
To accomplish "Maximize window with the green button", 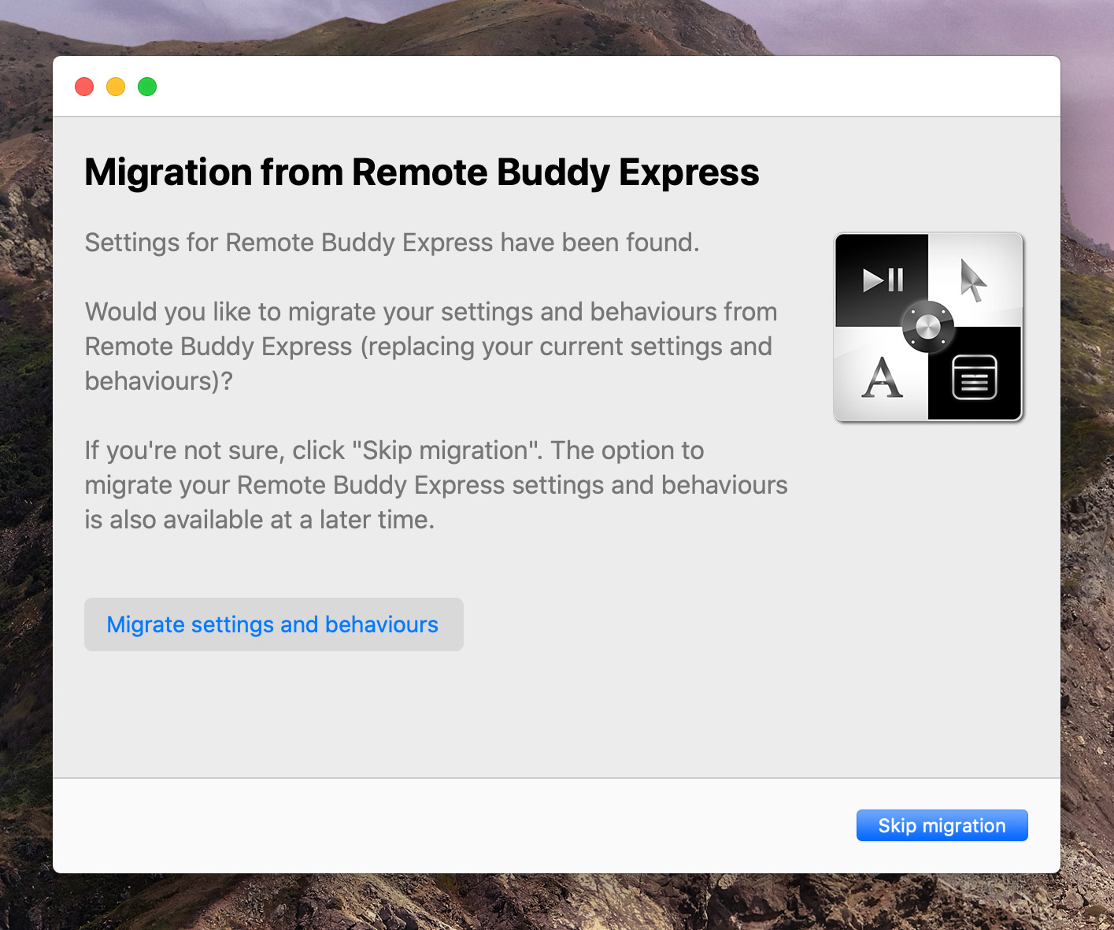I will [147, 87].
